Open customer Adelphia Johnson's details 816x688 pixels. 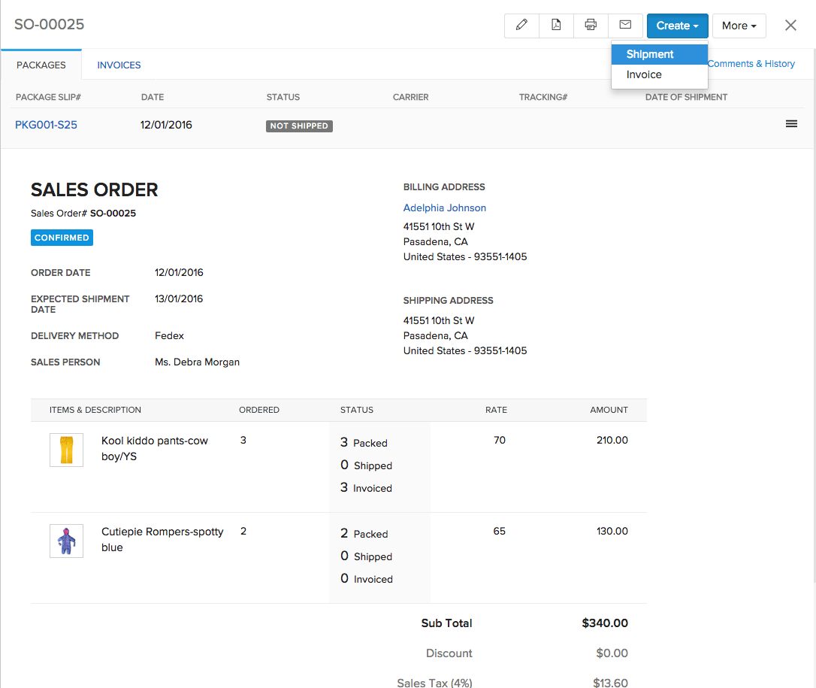pyautogui.click(x=444, y=208)
